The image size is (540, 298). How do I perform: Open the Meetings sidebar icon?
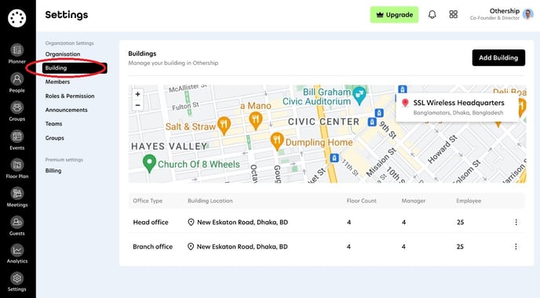(x=17, y=194)
